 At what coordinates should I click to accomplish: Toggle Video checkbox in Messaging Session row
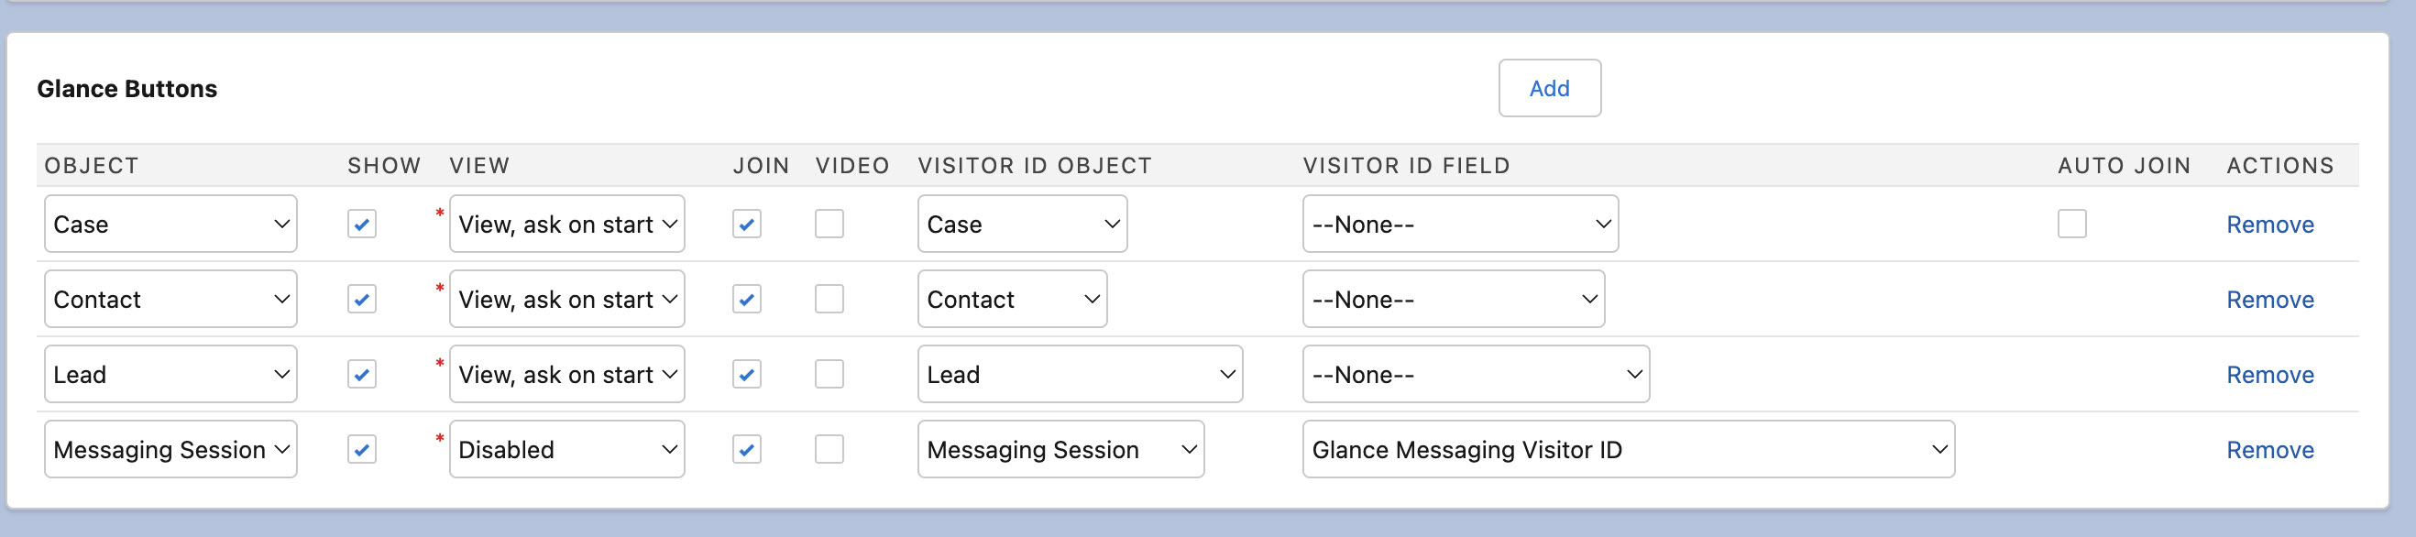coord(829,449)
